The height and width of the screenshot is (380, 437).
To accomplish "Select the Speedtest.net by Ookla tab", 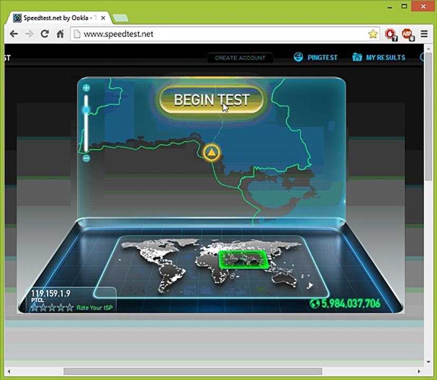I will coord(59,18).
